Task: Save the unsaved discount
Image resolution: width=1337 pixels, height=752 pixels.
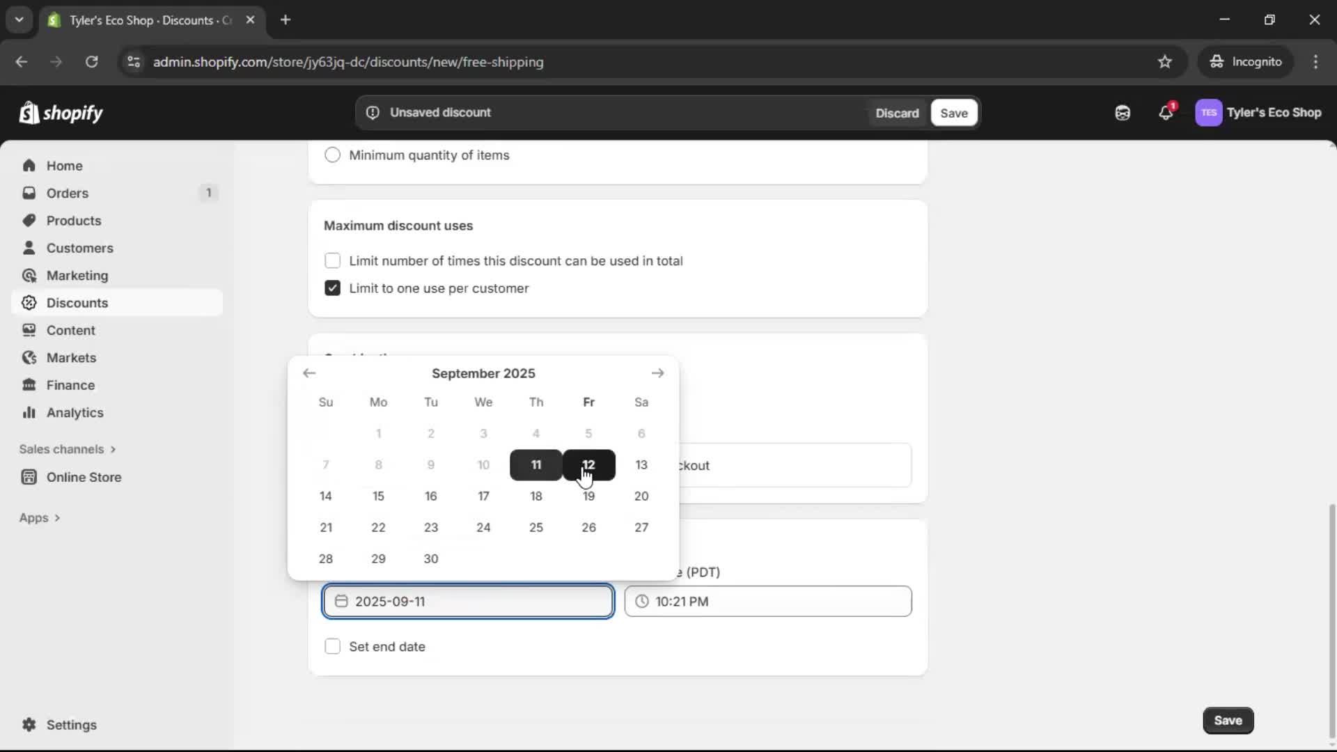Action: click(x=953, y=113)
